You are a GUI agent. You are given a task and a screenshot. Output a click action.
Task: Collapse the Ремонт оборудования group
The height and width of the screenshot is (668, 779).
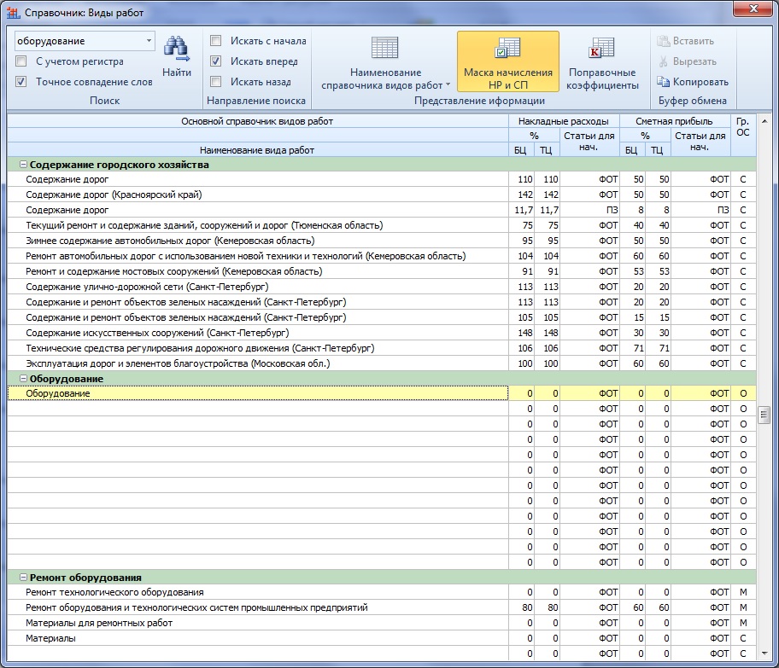click(x=22, y=578)
